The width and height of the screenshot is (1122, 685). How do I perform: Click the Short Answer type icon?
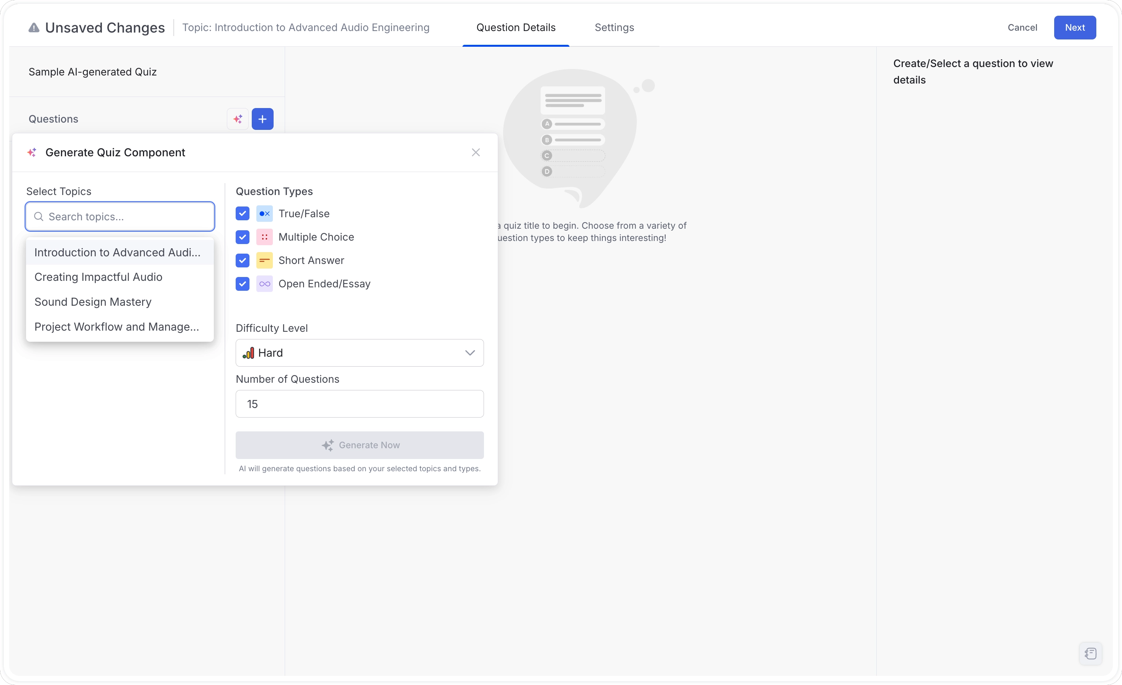click(264, 261)
